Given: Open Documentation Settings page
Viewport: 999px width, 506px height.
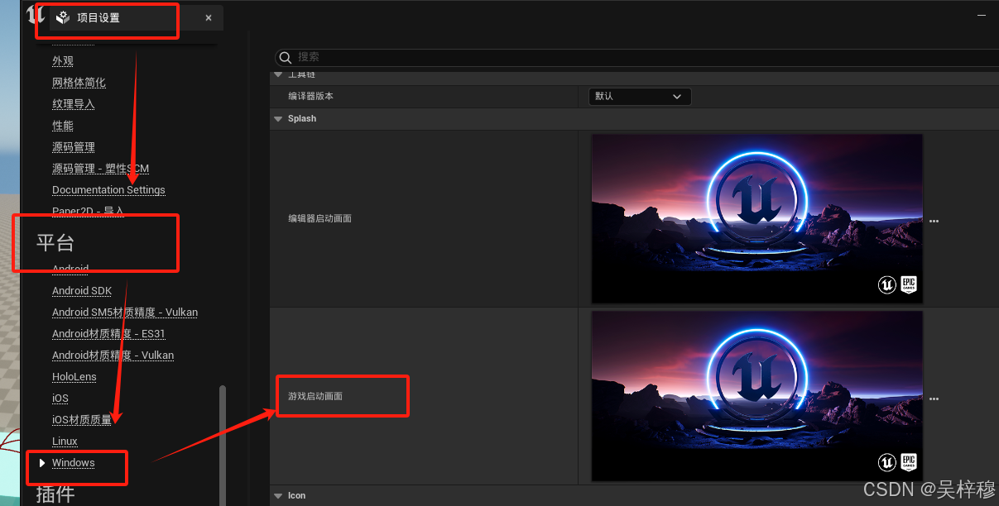Looking at the screenshot, I should (x=108, y=190).
